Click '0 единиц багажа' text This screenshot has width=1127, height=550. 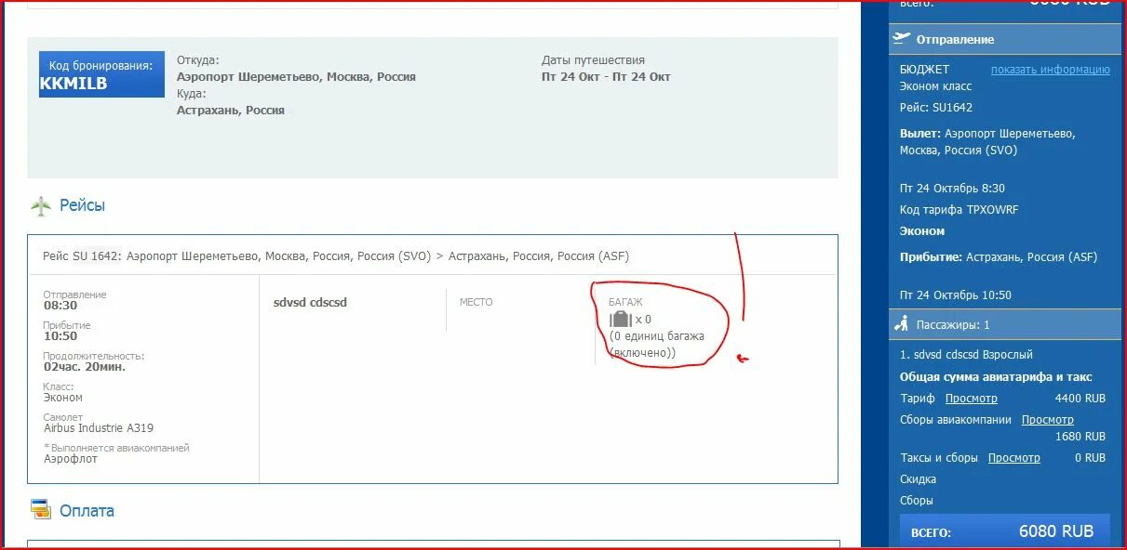(659, 336)
